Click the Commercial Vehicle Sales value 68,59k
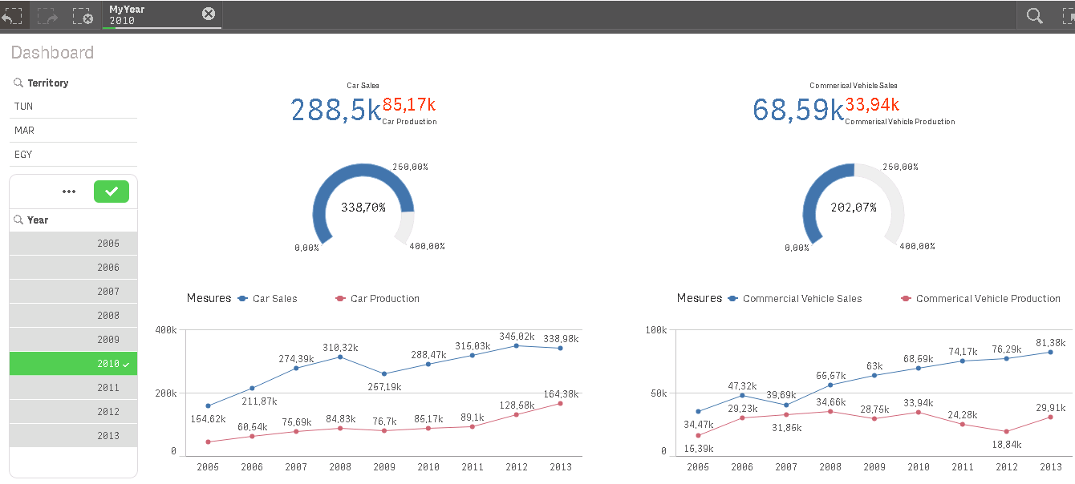 (798, 110)
